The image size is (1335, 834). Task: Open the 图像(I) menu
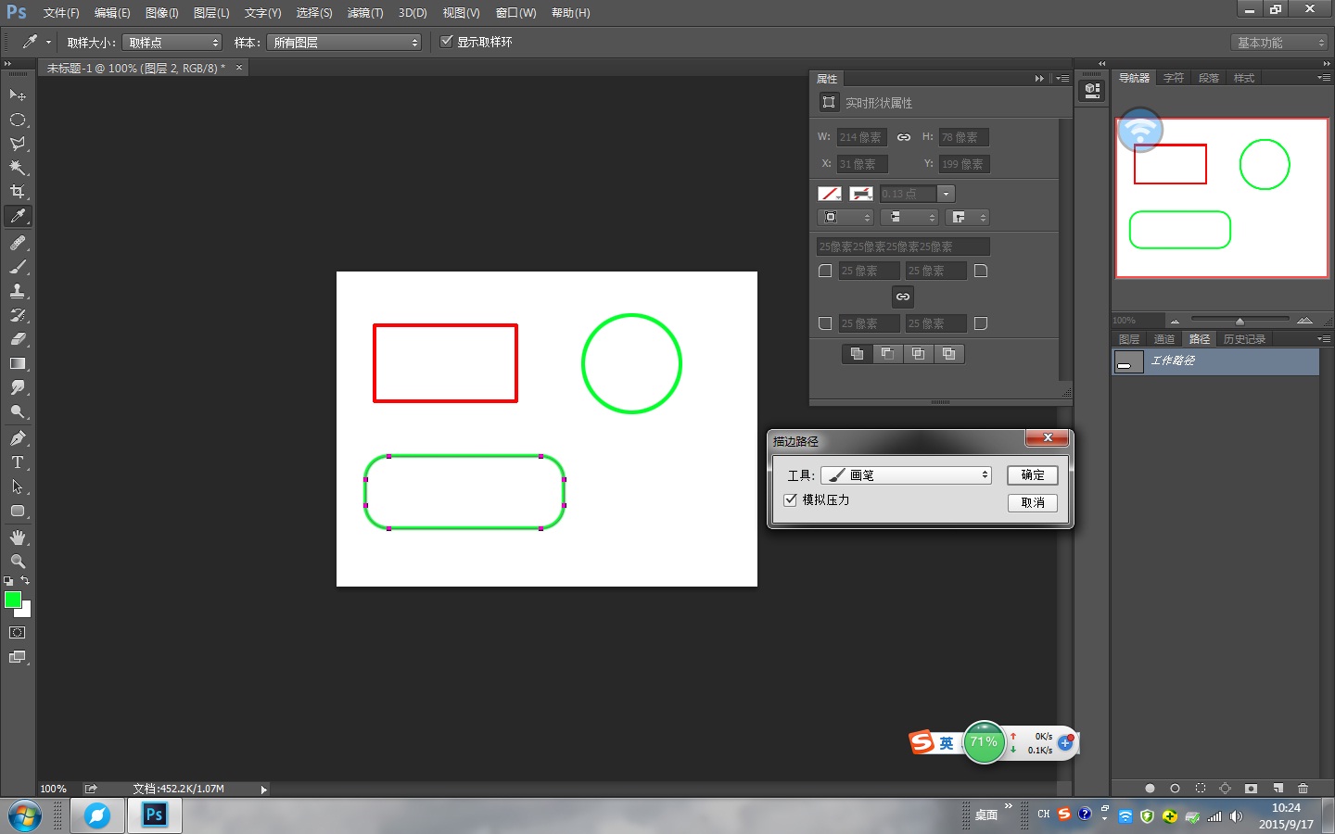click(x=161, y=13)
